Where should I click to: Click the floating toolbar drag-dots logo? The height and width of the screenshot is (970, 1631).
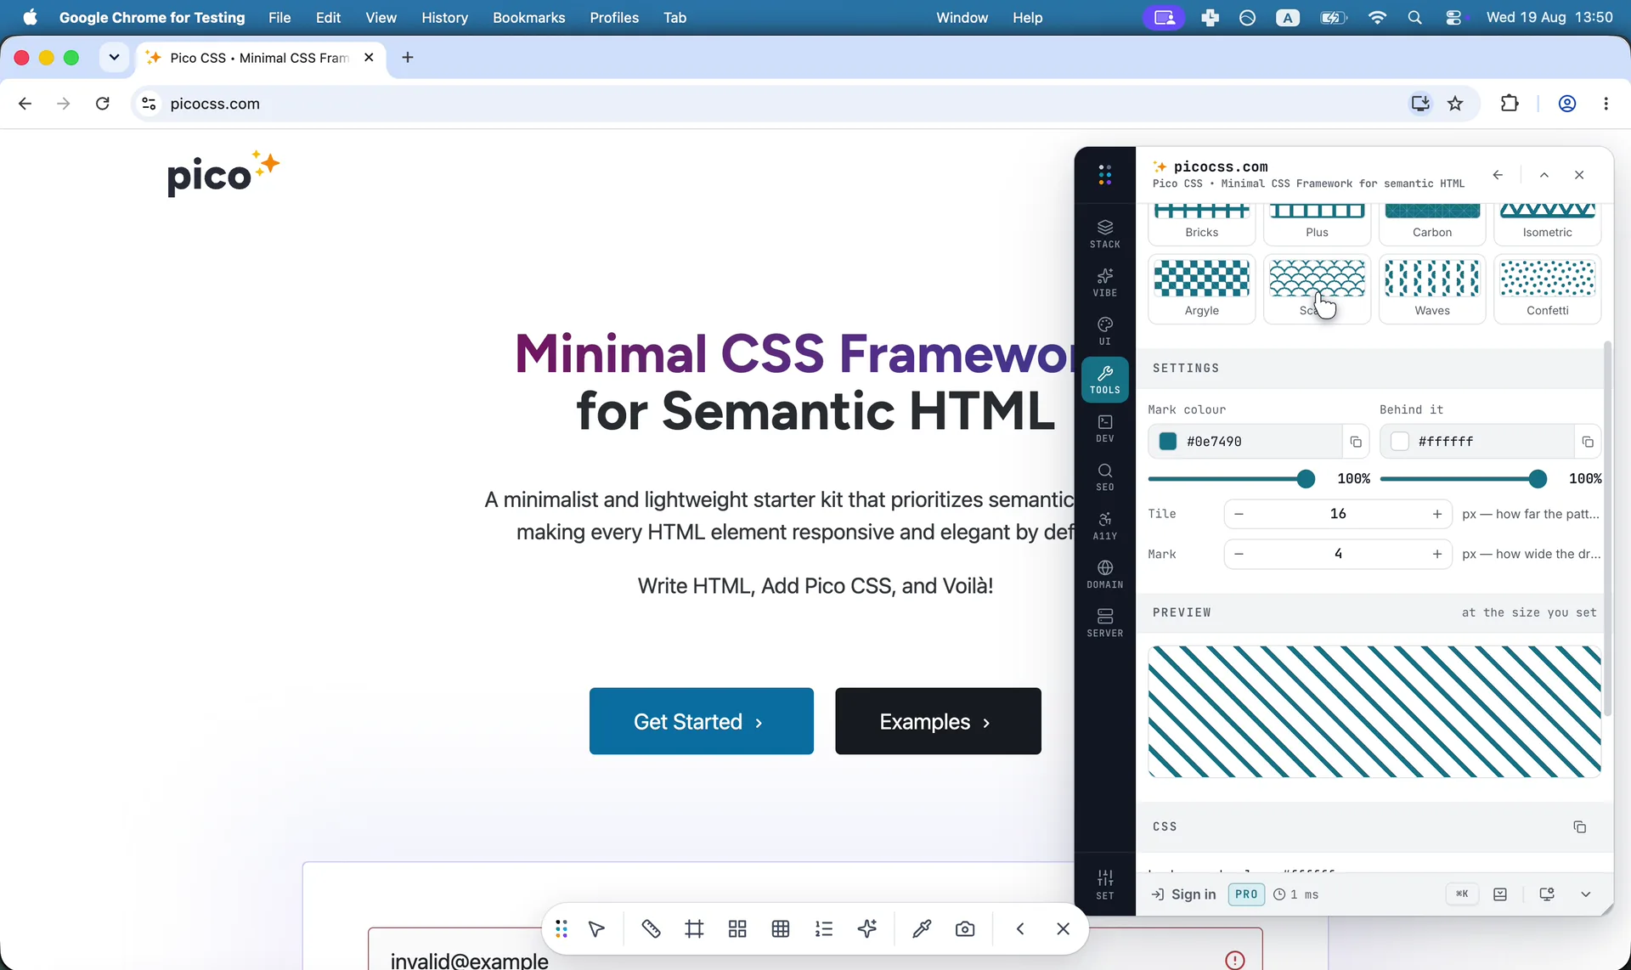click(561, 929)
